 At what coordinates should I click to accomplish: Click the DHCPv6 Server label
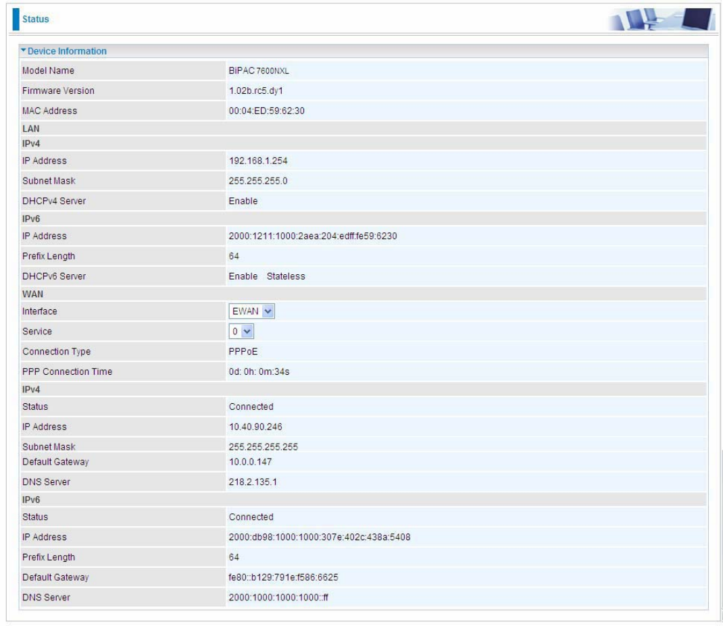54,276
